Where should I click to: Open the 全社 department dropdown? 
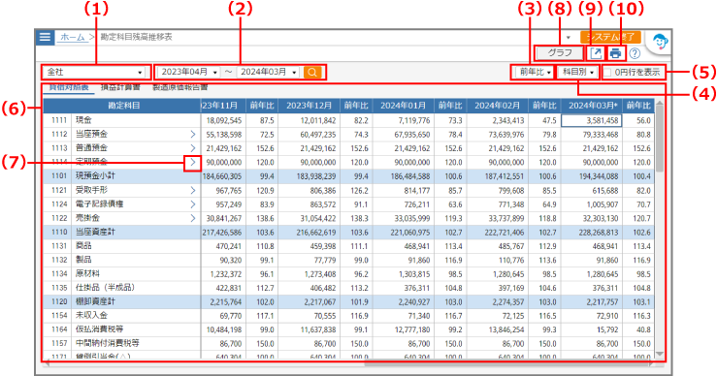(x=95, y=72)
